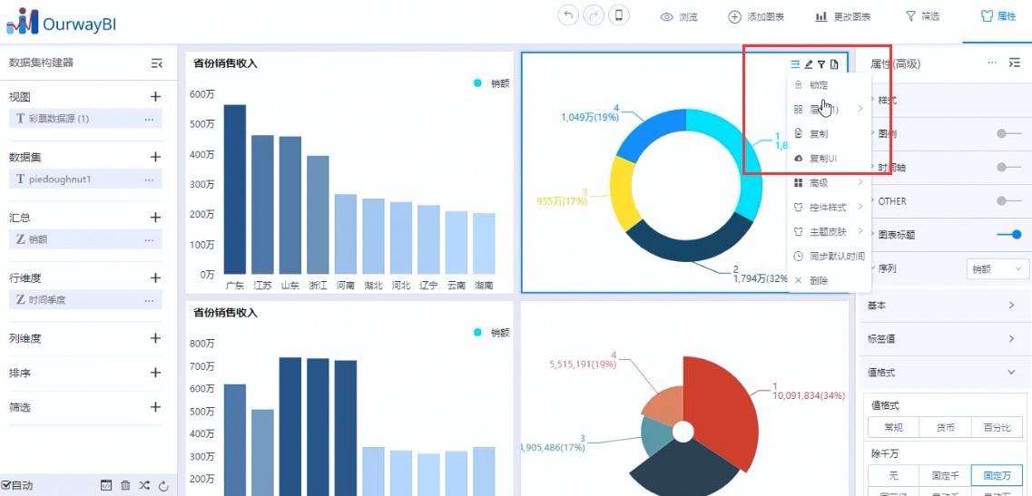Select 百分比 value format
Viewport: 1032px width, 496px height.
tap(997, 427)
